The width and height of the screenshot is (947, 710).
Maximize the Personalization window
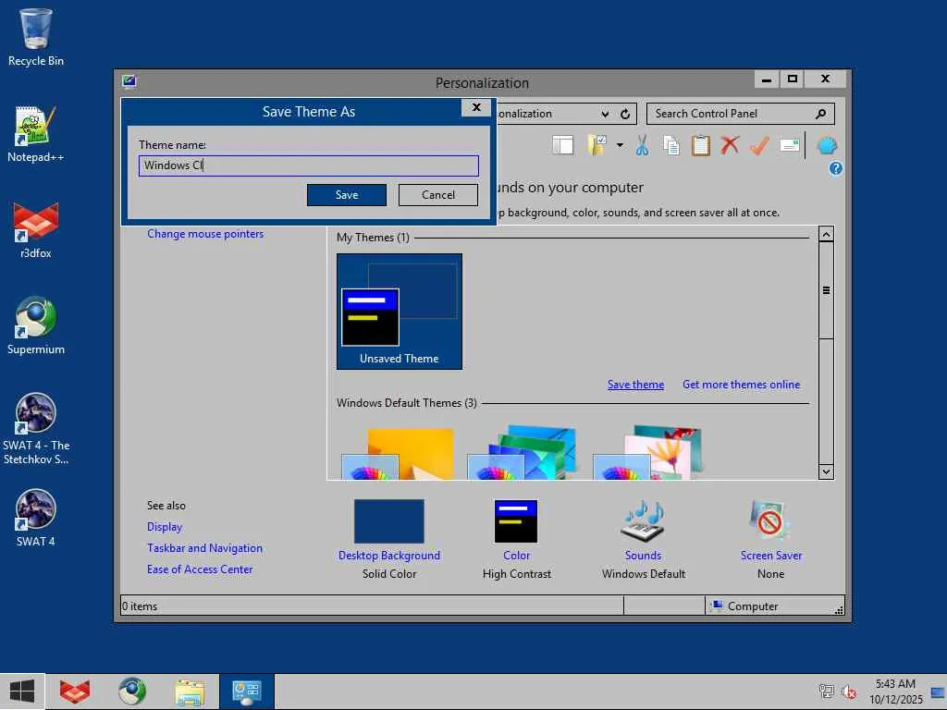[793, 80]
